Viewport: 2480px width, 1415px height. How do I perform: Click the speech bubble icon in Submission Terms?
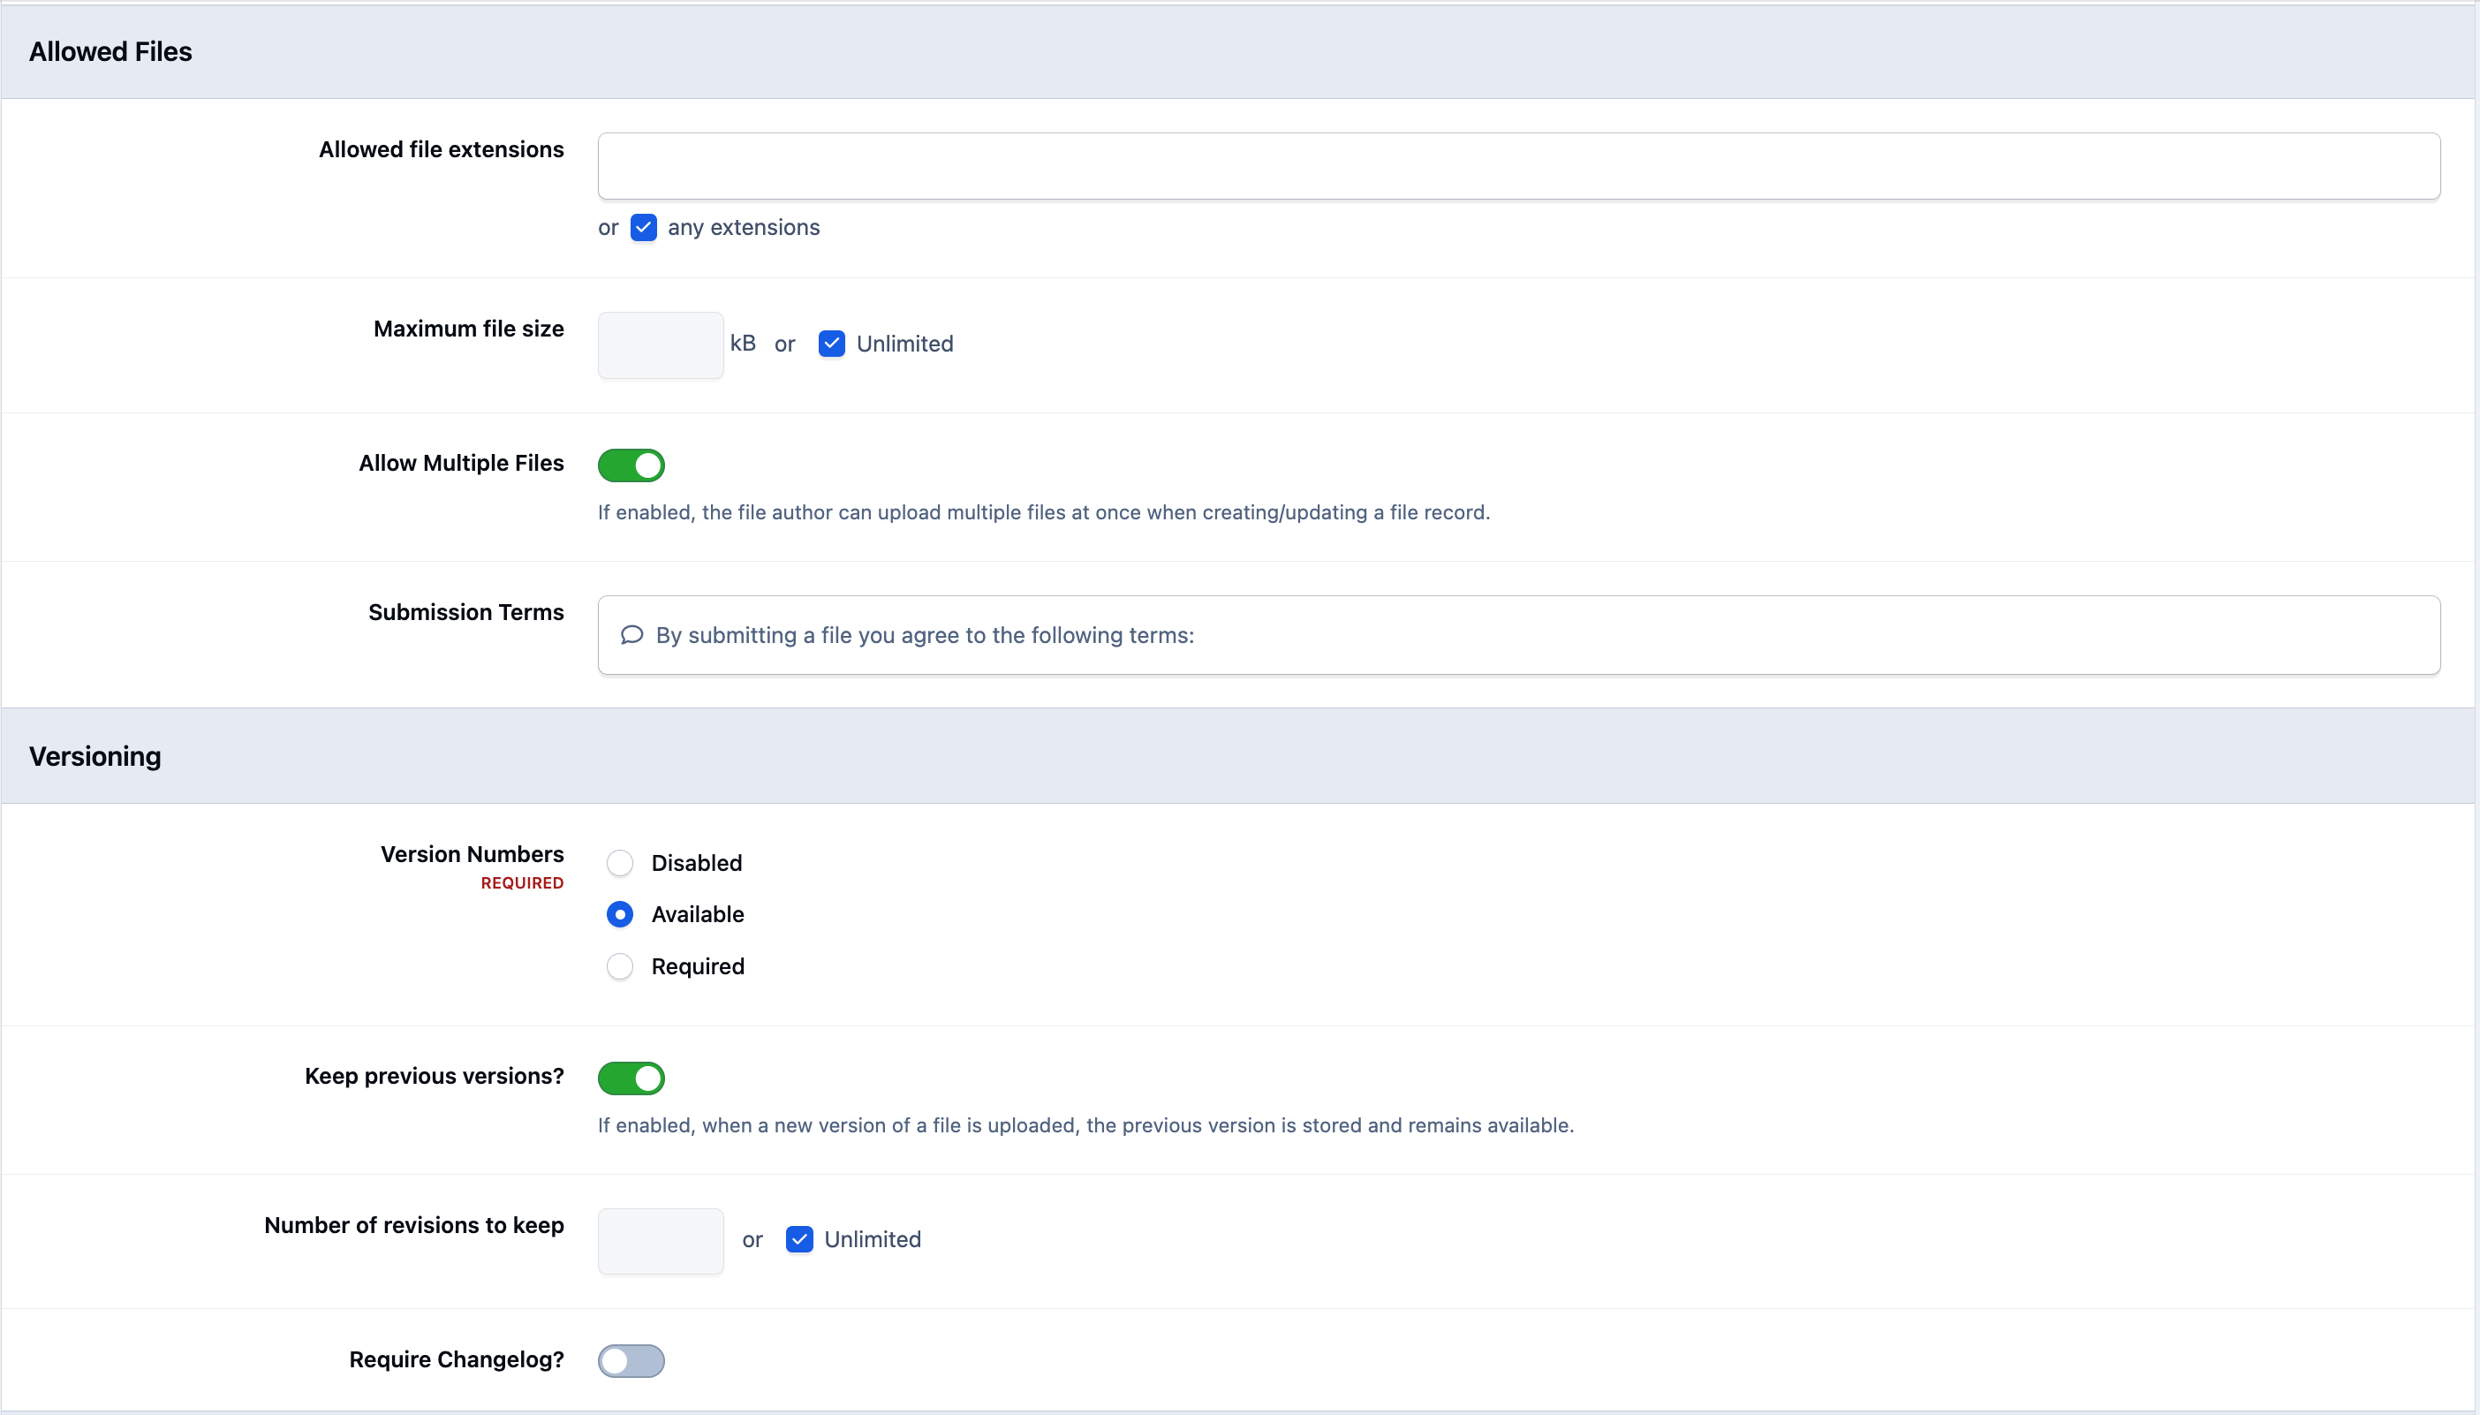(x=631, y=636)
